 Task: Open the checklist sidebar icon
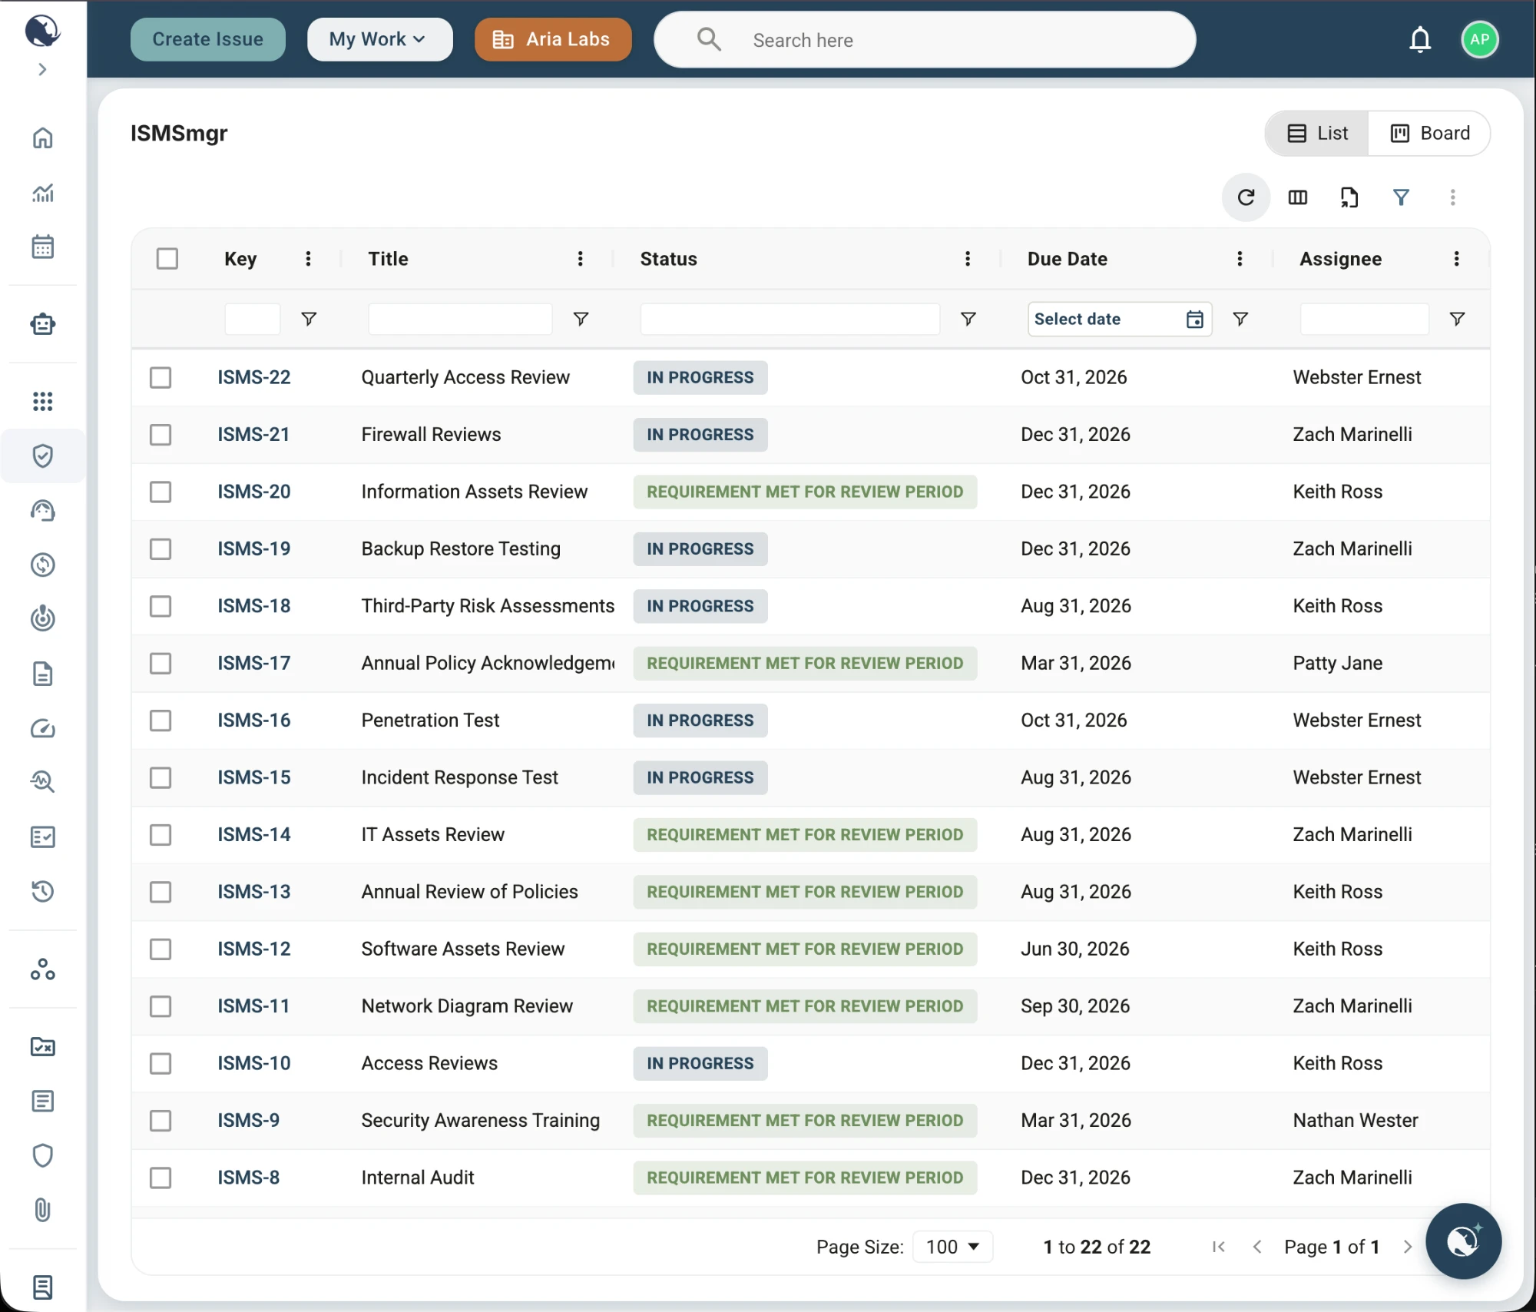(43, 837)
